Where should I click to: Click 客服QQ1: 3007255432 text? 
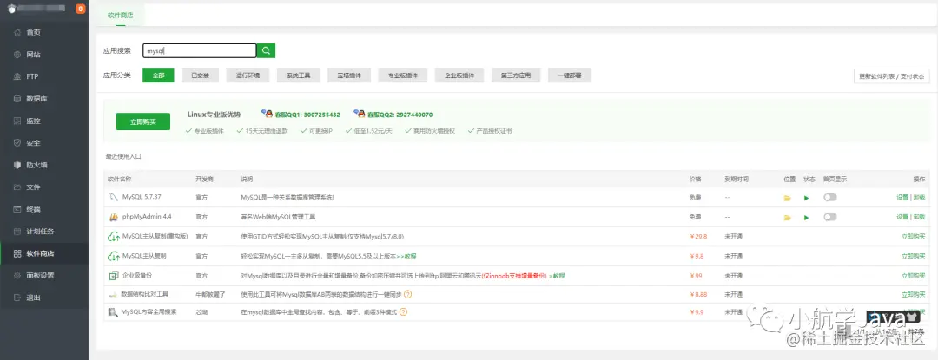click(307, 114)
